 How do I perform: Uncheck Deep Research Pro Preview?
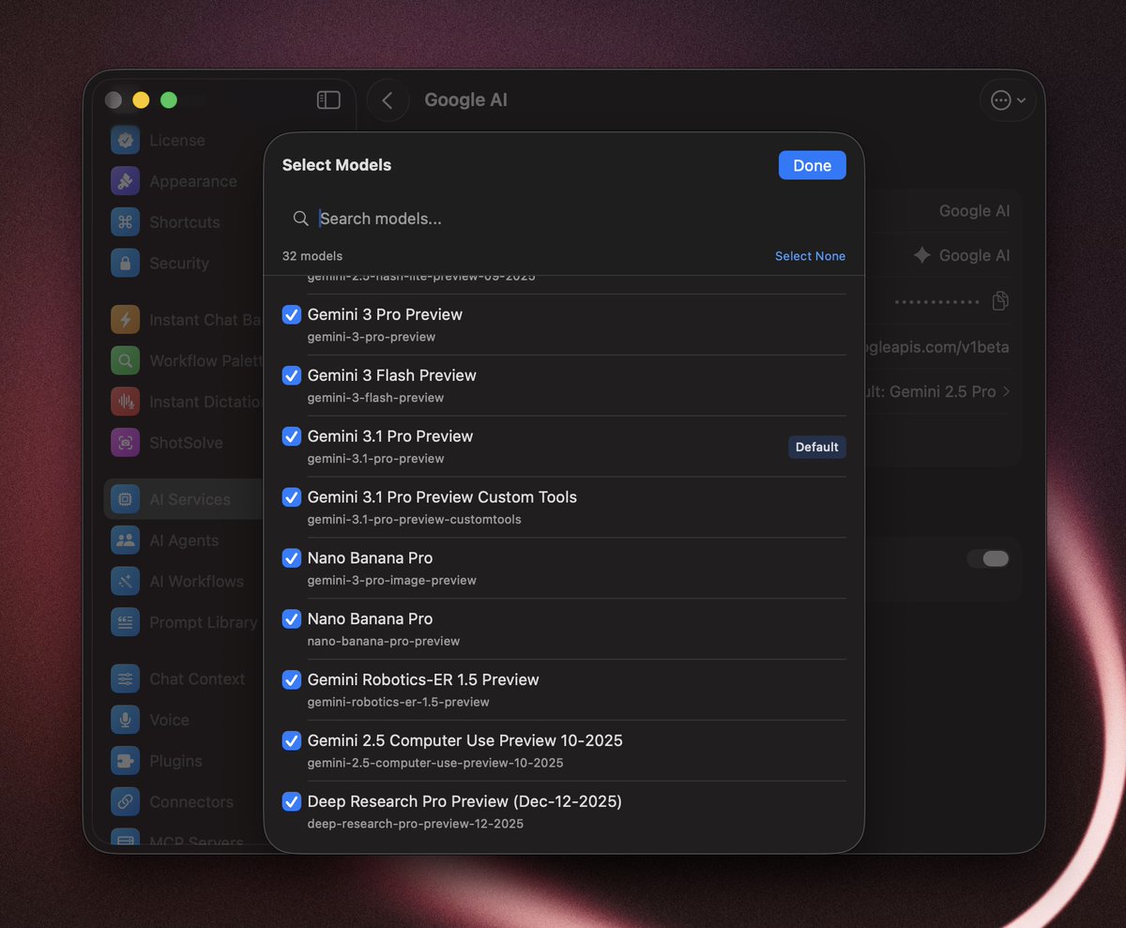pos(292,801)
